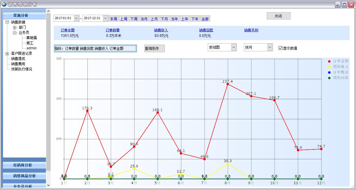The height and width of the screenshot is (190, 356).
Task: Select the 上年 period shortcut
Action: pos(185,18)
